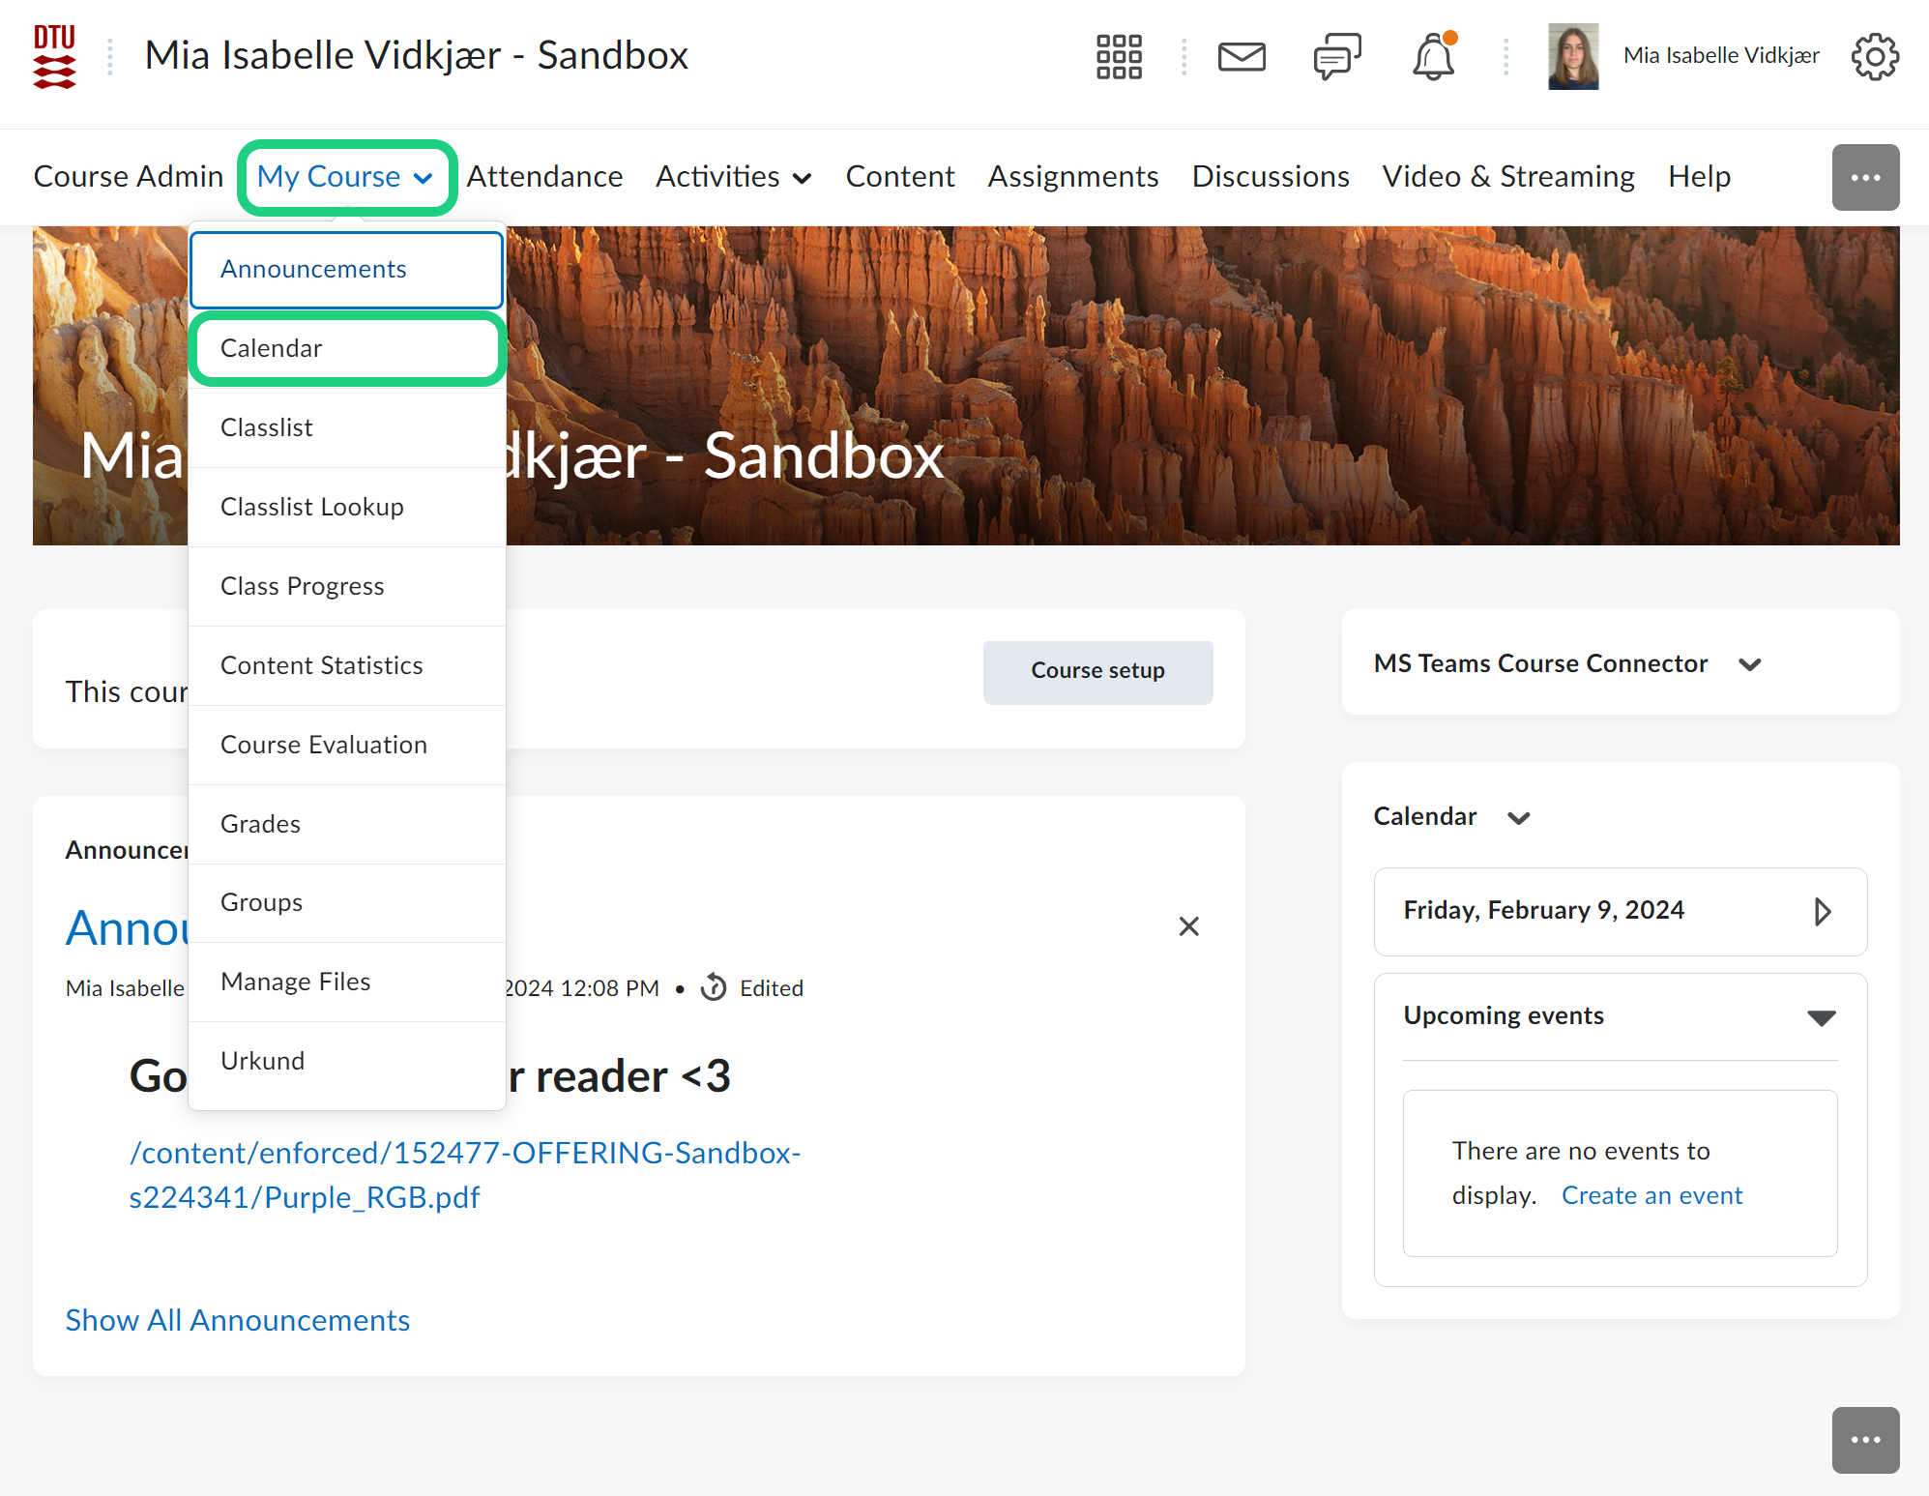Open the update alerts bell icon

point(1433,57)
